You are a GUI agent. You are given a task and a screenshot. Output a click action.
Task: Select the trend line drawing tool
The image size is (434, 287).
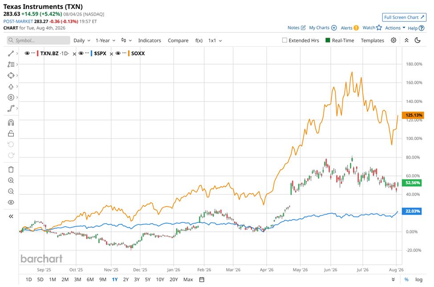pyautogui.click(x=11, y=53)
